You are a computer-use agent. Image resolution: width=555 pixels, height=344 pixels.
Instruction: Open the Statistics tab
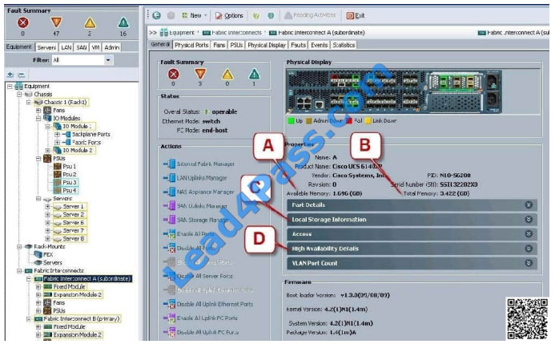click(344, 45)
